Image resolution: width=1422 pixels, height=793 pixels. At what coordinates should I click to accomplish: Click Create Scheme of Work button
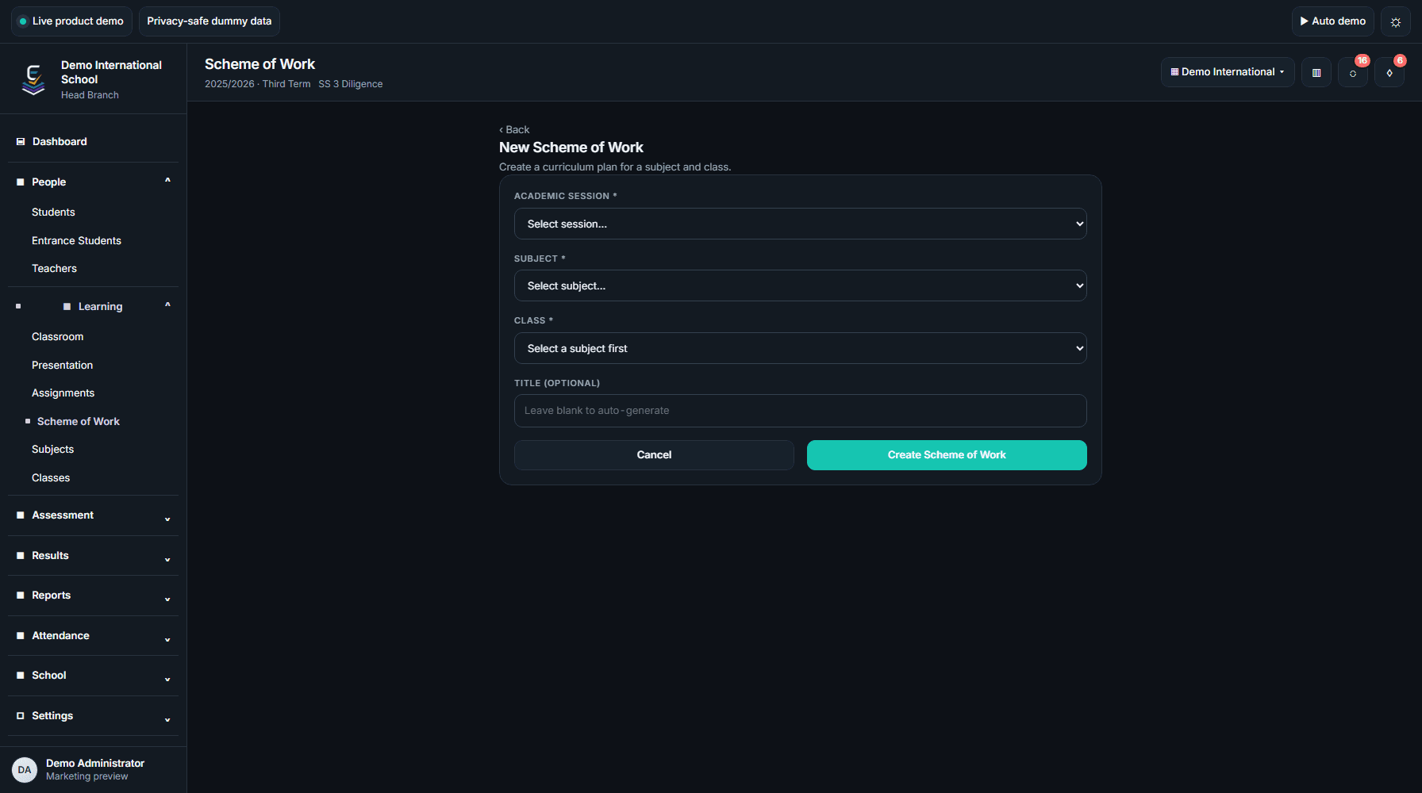tap(947, 455)
